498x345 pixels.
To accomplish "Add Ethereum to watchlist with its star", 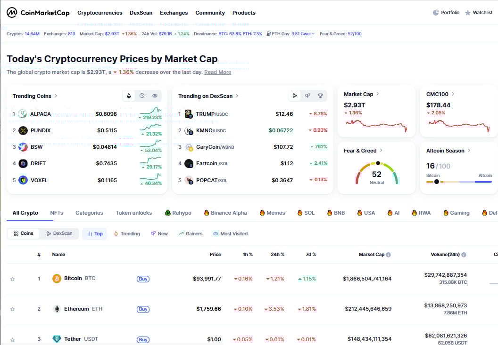I will (x=12, y=309).
